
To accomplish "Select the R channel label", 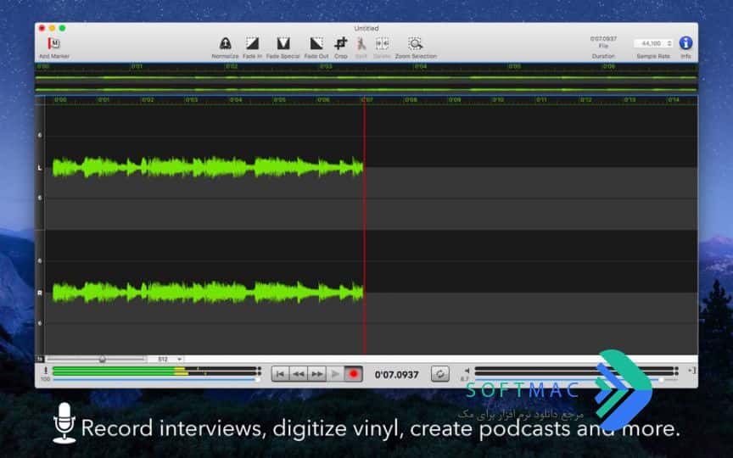I will (x=40, y=293).
